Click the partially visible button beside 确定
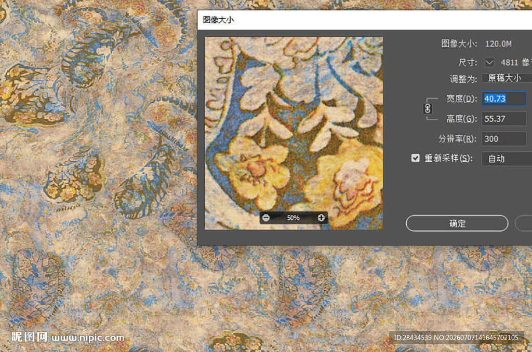The height and width of the screenshot is (352, 532). (524, 223)
